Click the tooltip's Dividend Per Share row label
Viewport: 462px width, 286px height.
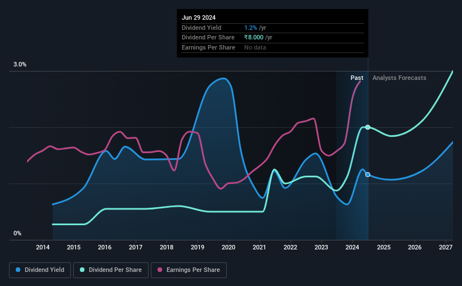tap(208, 38)
